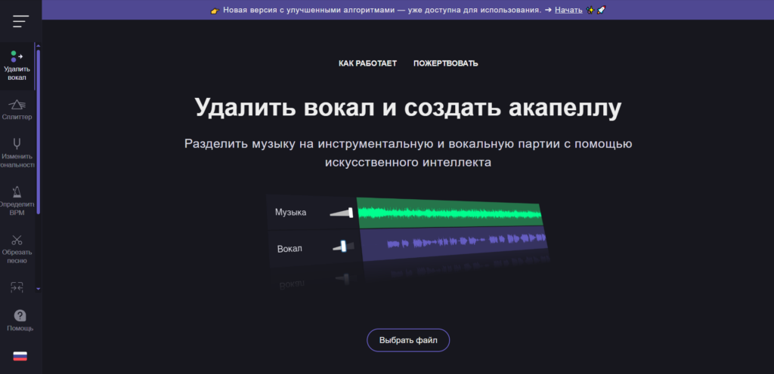Open the Изменить тональность tool
This screenshot has width=774, height=374.
[x=17, y=153]
